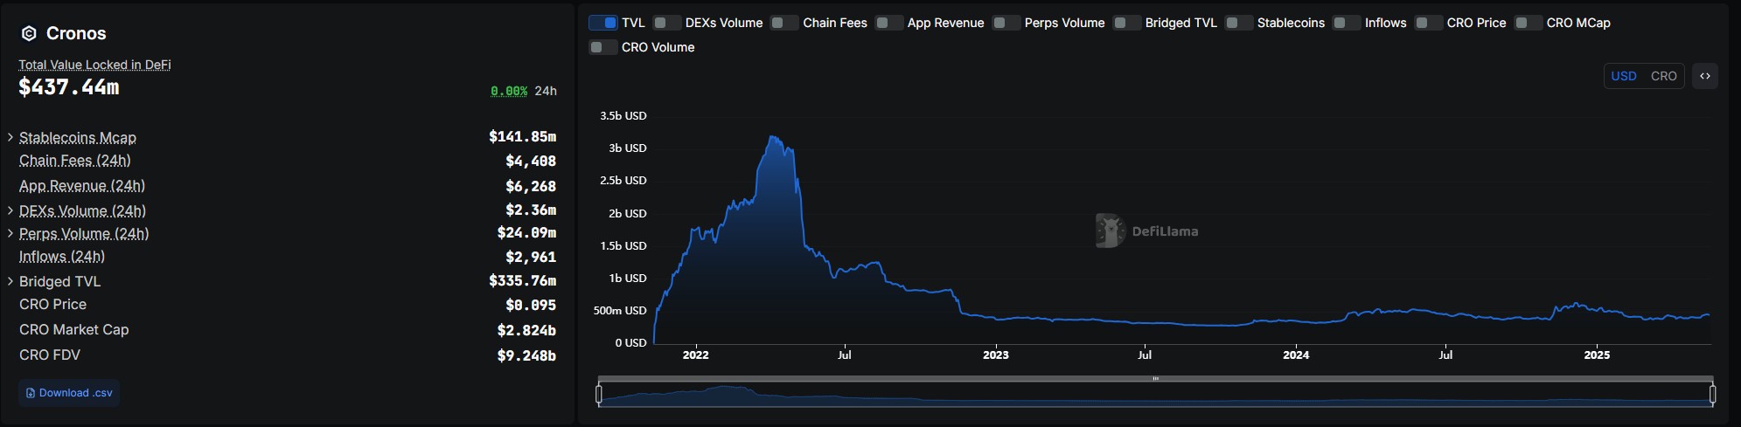
Task: Enable the DEXs Volume toggle
Action: 667,23
